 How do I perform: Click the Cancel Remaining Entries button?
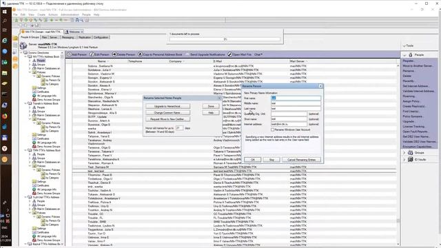coord(301,160)
